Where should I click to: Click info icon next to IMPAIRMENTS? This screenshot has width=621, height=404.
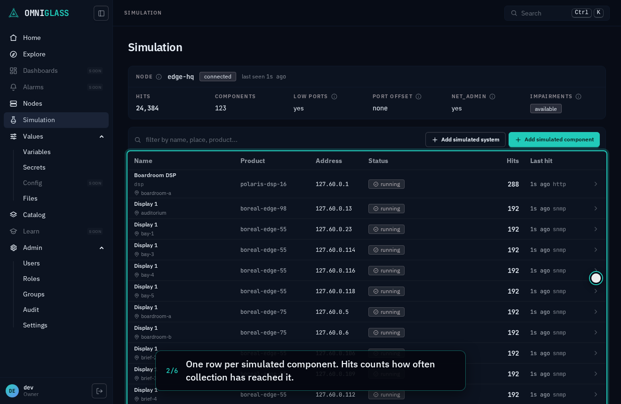click(x=578, y=96)
